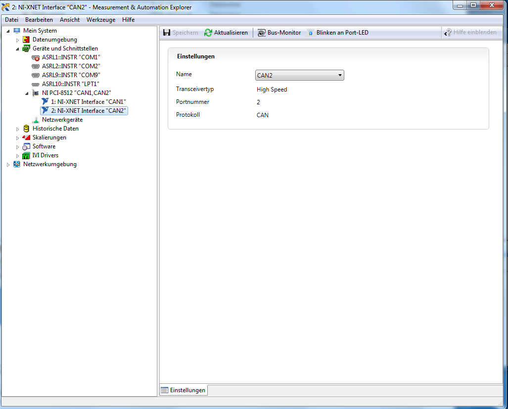Click the Mein System computer icon
This screenshot has width=508, height=409.
coord(17,31)
